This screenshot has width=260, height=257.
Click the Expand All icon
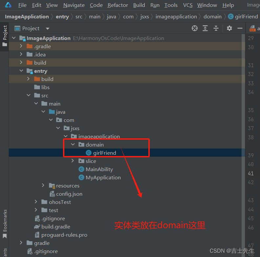coord(205,28)
